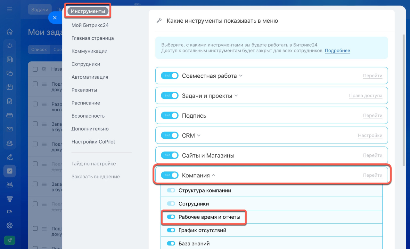
Task: Expand the Совместная работа section chevron
Action: pyautogui.click(x=241, y=76)
